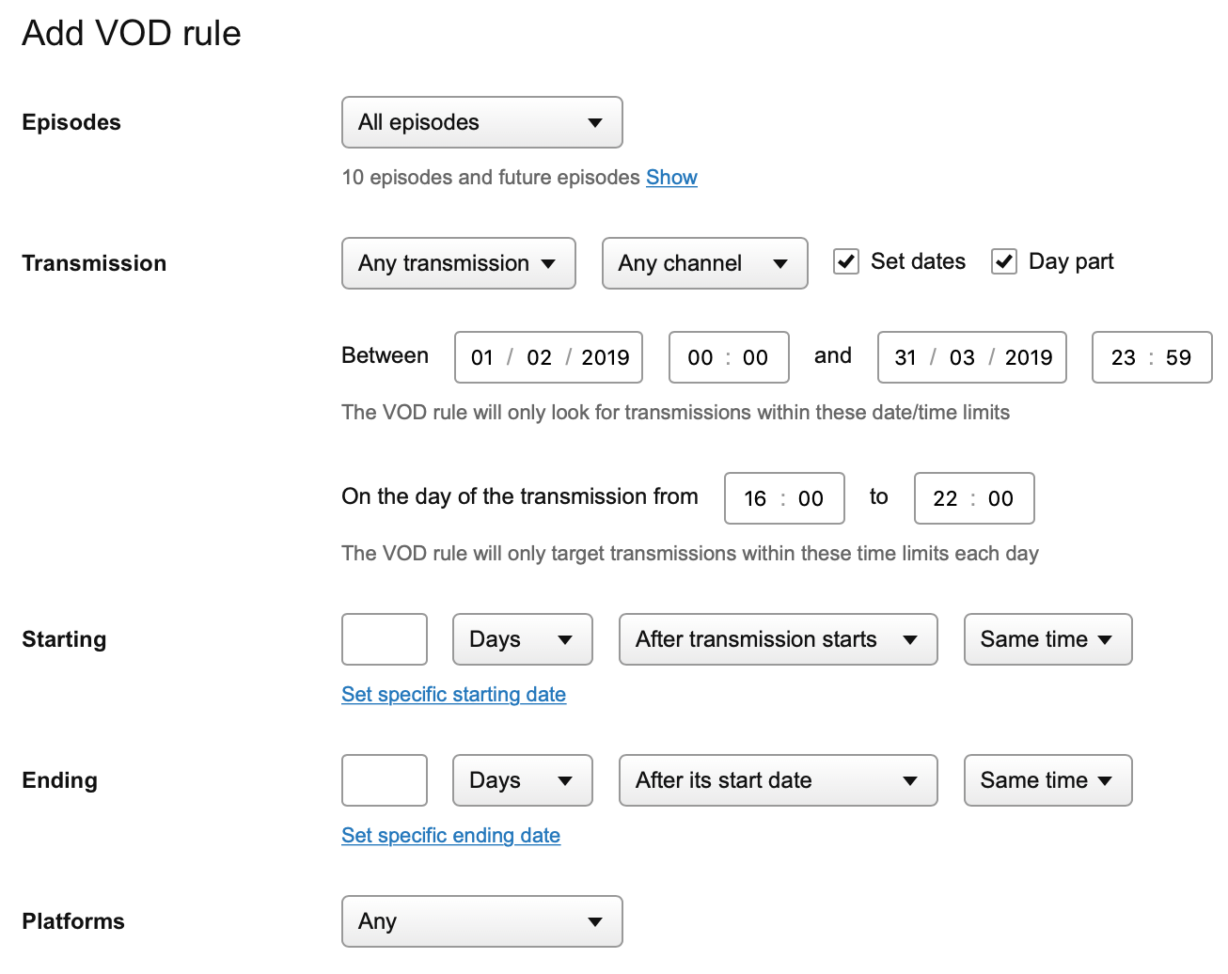Uncheck the Set dates checkbox
The height and width of the screenshot is (974, 1228).
tap(846, 261)
